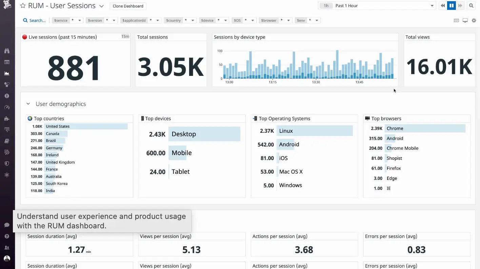This screenshot has width=480, height=269.
Task: Click the 0.83 Errors per session value
Action: 416,250
